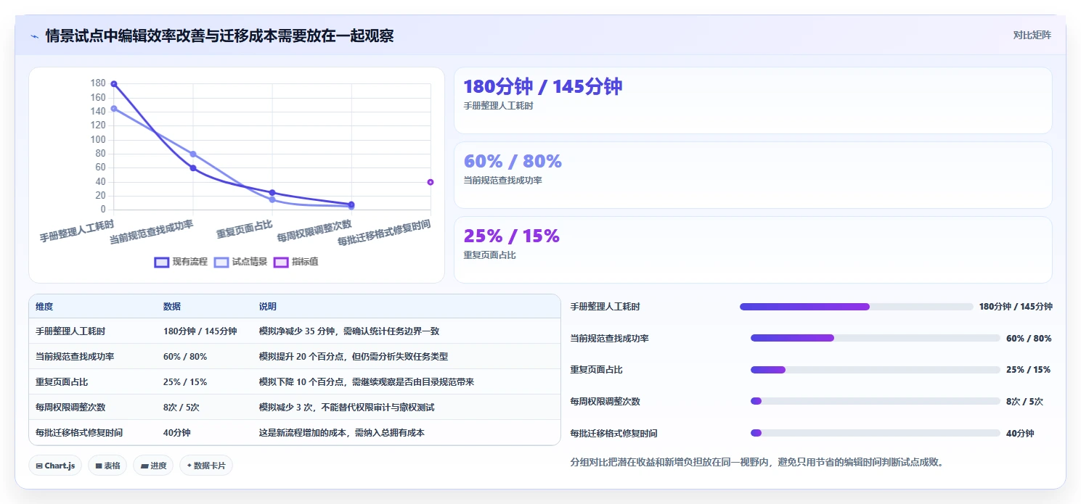Viewport: 1081px width, 504px height.
Task: Toggle the 试点情景 legend series
Action: click(241, 262)
